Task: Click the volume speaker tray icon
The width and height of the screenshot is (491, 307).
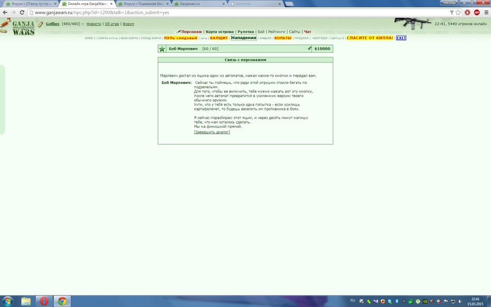Action: click(460, 301)
